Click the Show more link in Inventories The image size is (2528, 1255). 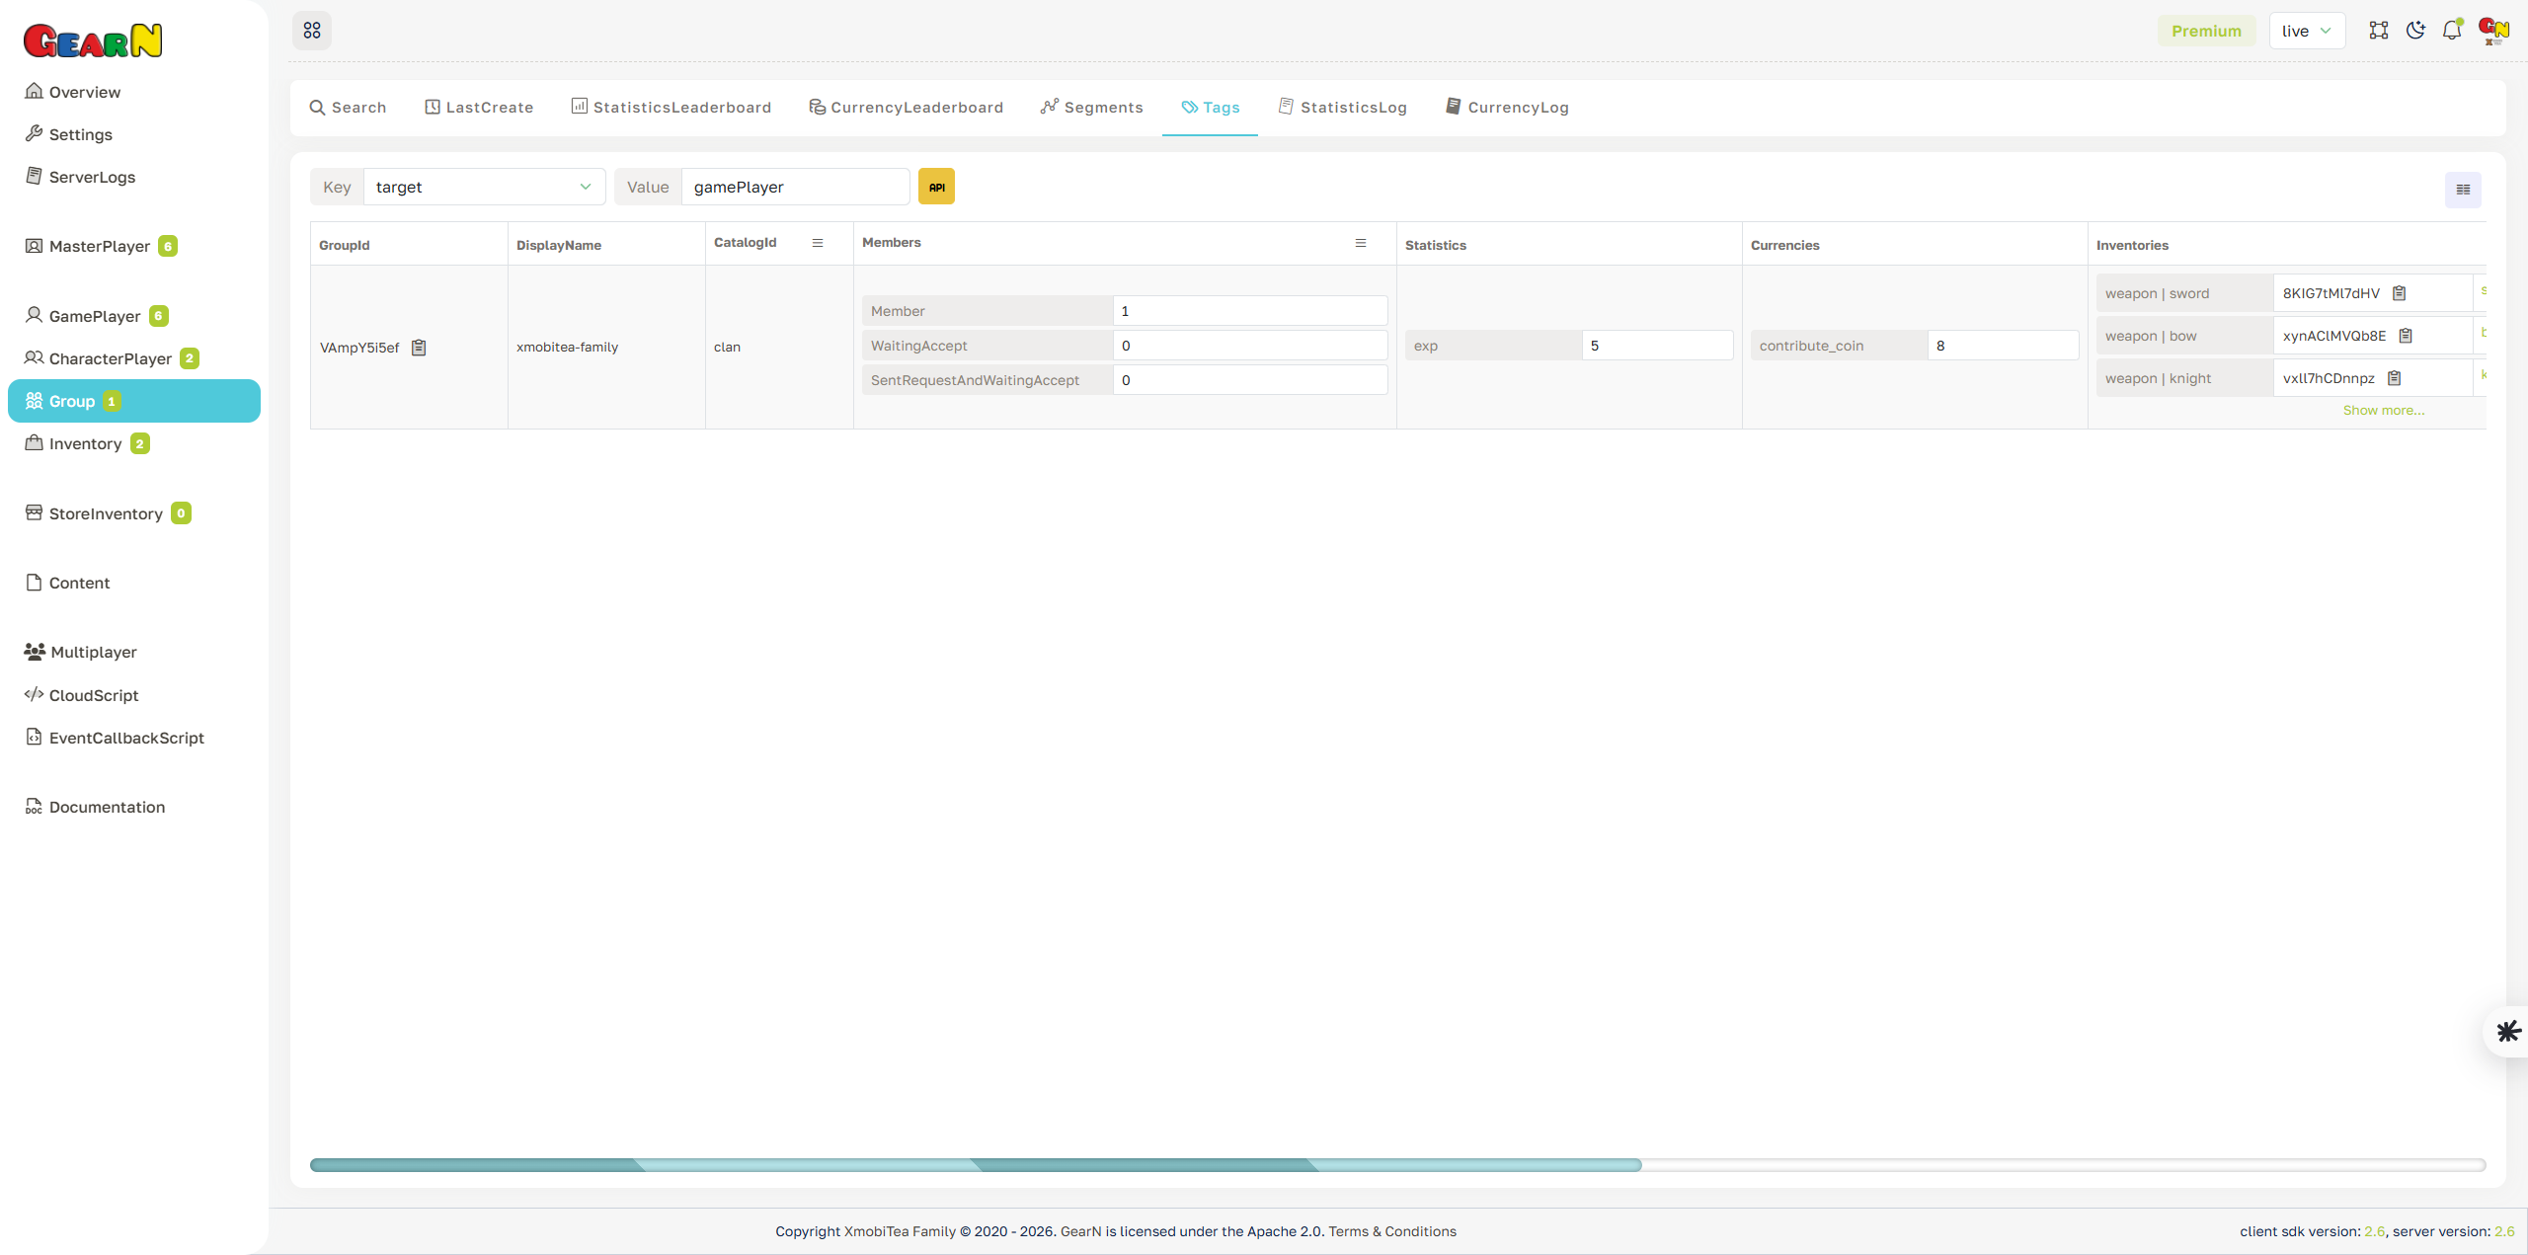2382,410
